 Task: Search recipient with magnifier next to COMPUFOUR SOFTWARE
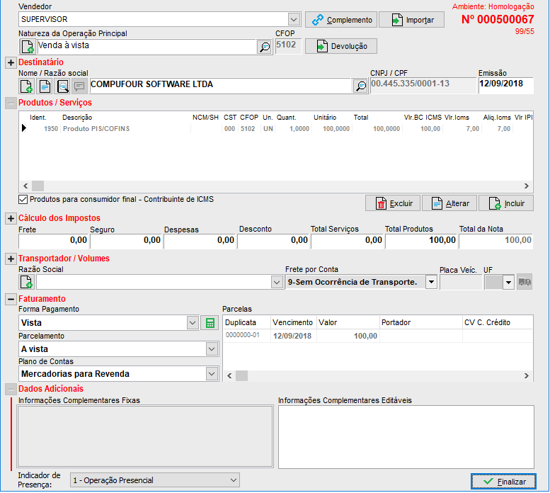coord(360,86)
